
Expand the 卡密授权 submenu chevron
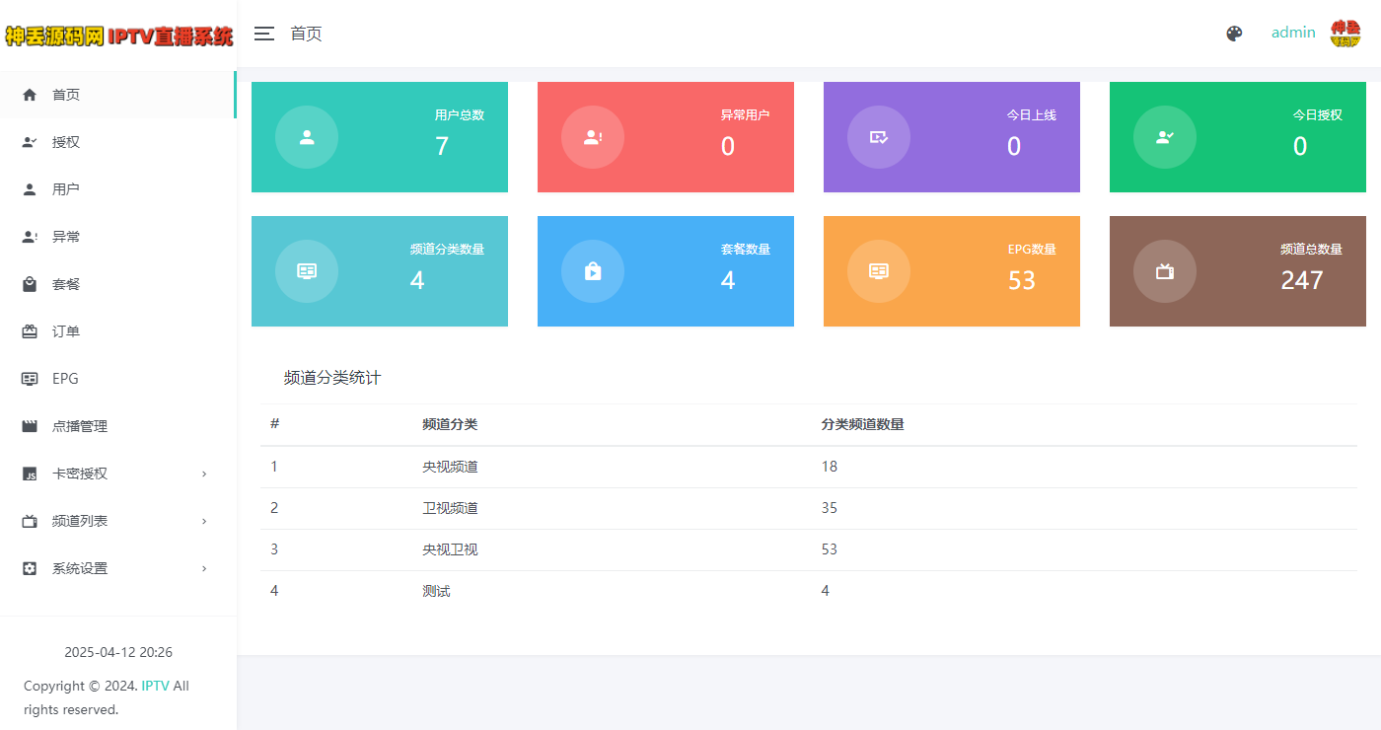click(204, 474)
